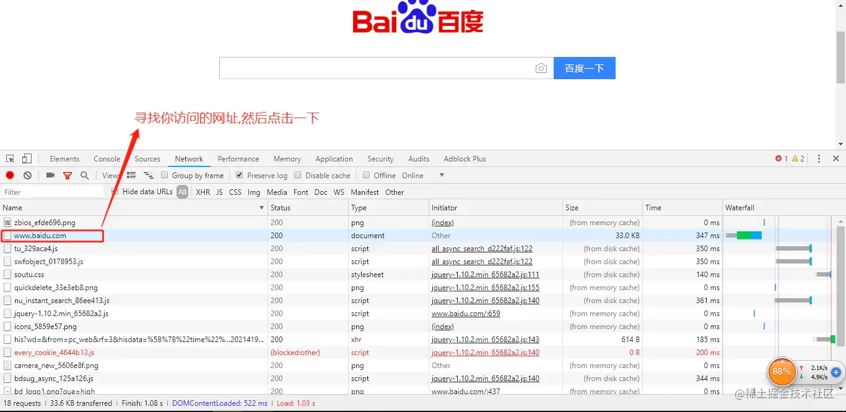The width and height of the screenshot is (846, 412).
Task: Uncheck Preserve log checkbox
Action: click(x=240, y=175)
